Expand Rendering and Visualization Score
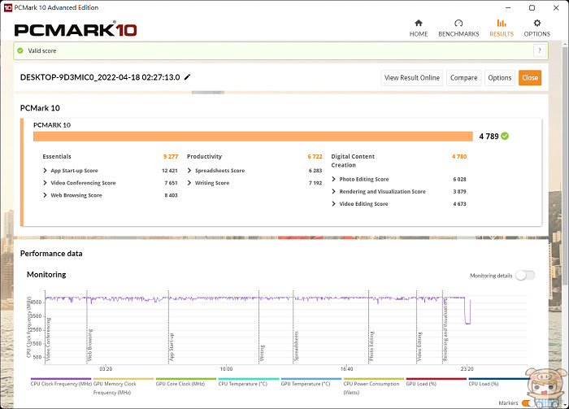Screen dimensions: 569x409 coord(334,191)
